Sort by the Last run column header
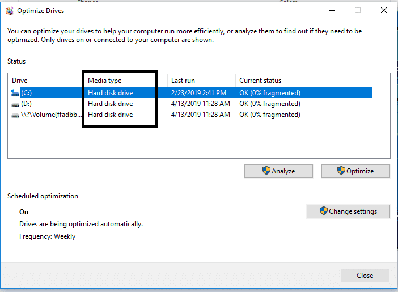The height and width of the screenshot is (292, 398). click(x=183, y=81)
